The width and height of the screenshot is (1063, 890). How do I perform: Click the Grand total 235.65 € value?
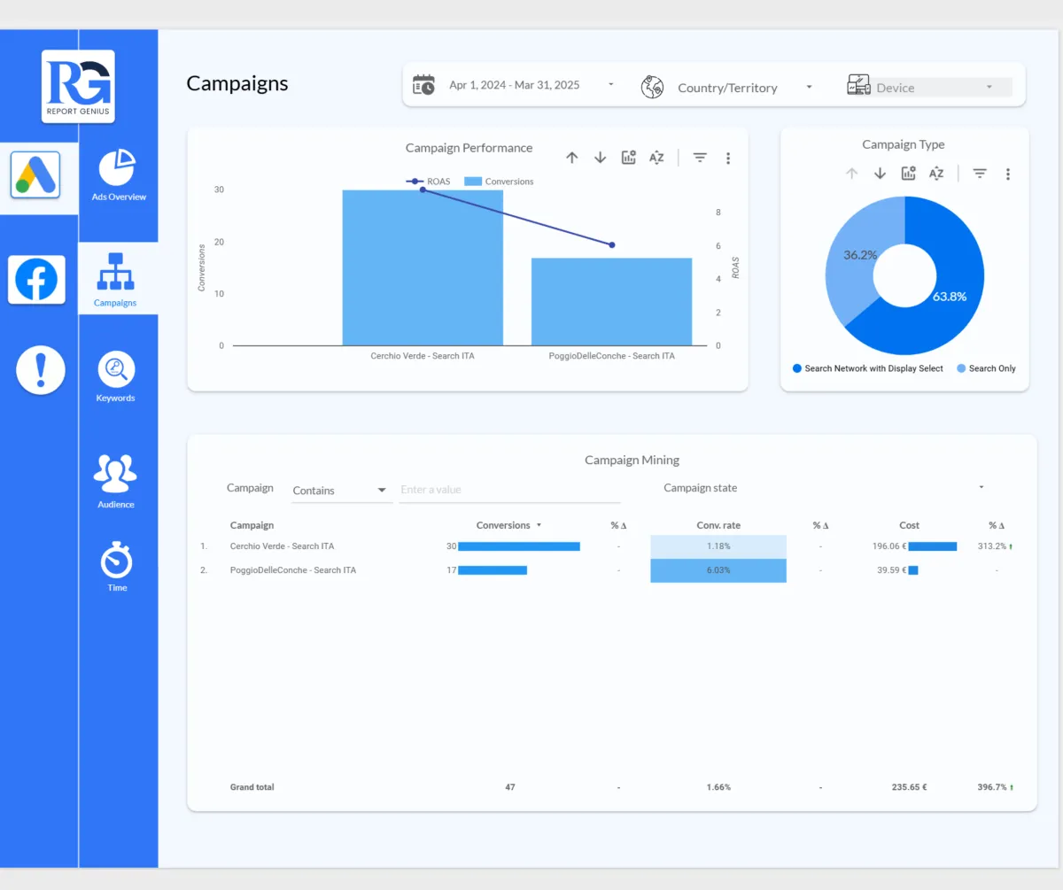point(911,787)
